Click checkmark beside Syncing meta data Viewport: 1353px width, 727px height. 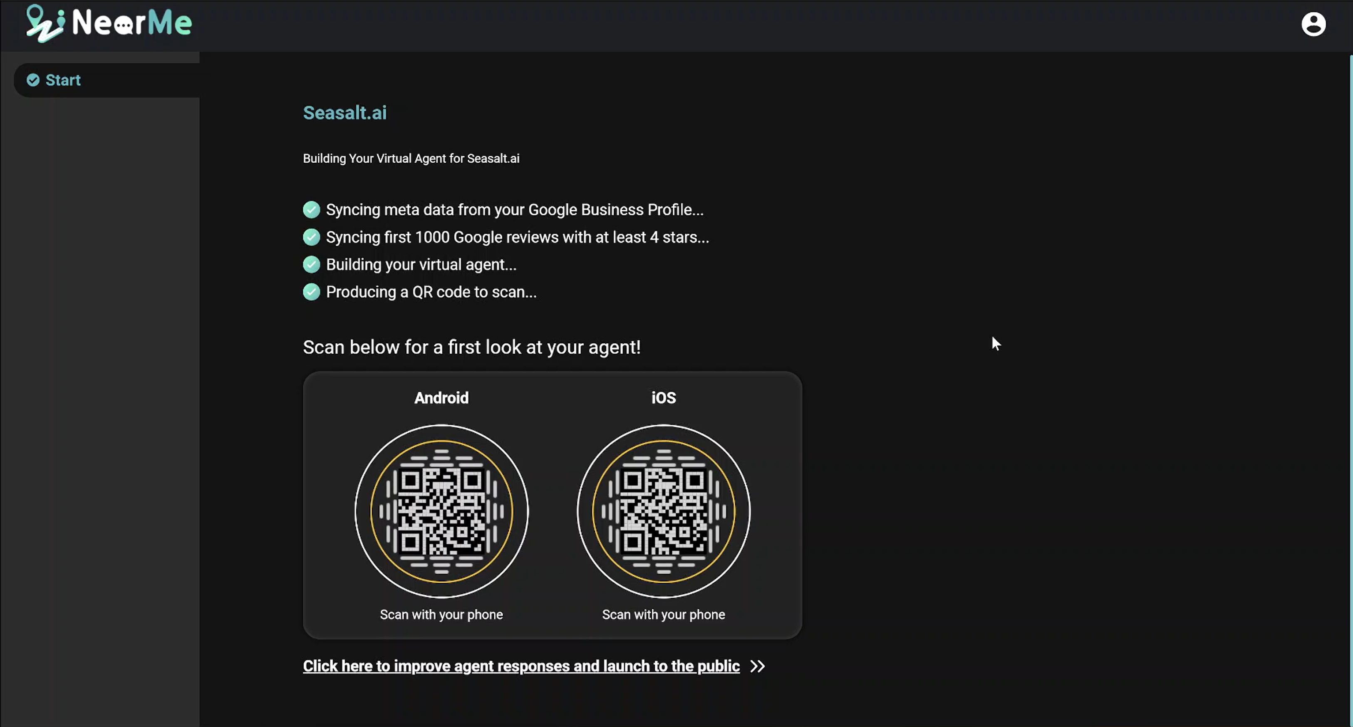point(312,210)
